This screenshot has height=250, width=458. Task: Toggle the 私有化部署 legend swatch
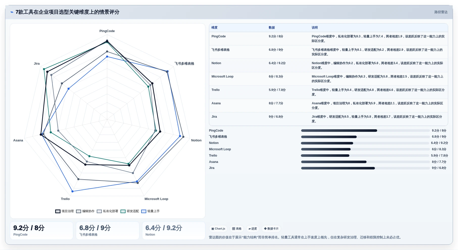pyautogui.click(x=99, y=211)
